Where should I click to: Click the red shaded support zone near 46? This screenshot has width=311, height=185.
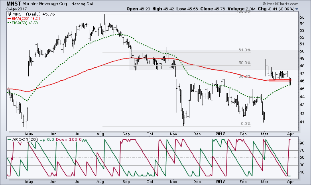[x=280, y=80]
